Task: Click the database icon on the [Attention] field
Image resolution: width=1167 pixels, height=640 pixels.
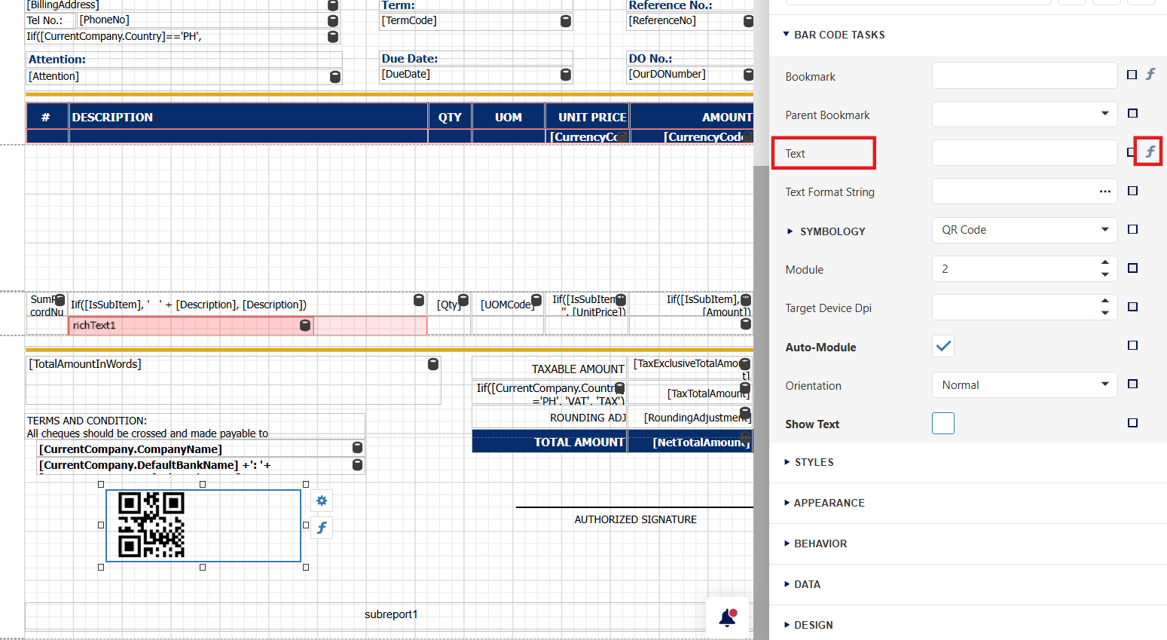Action: [335, 77]
